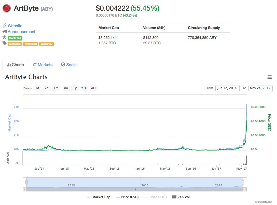Switch to the Charts tab
Screen dimensions: 277x205
15,65
